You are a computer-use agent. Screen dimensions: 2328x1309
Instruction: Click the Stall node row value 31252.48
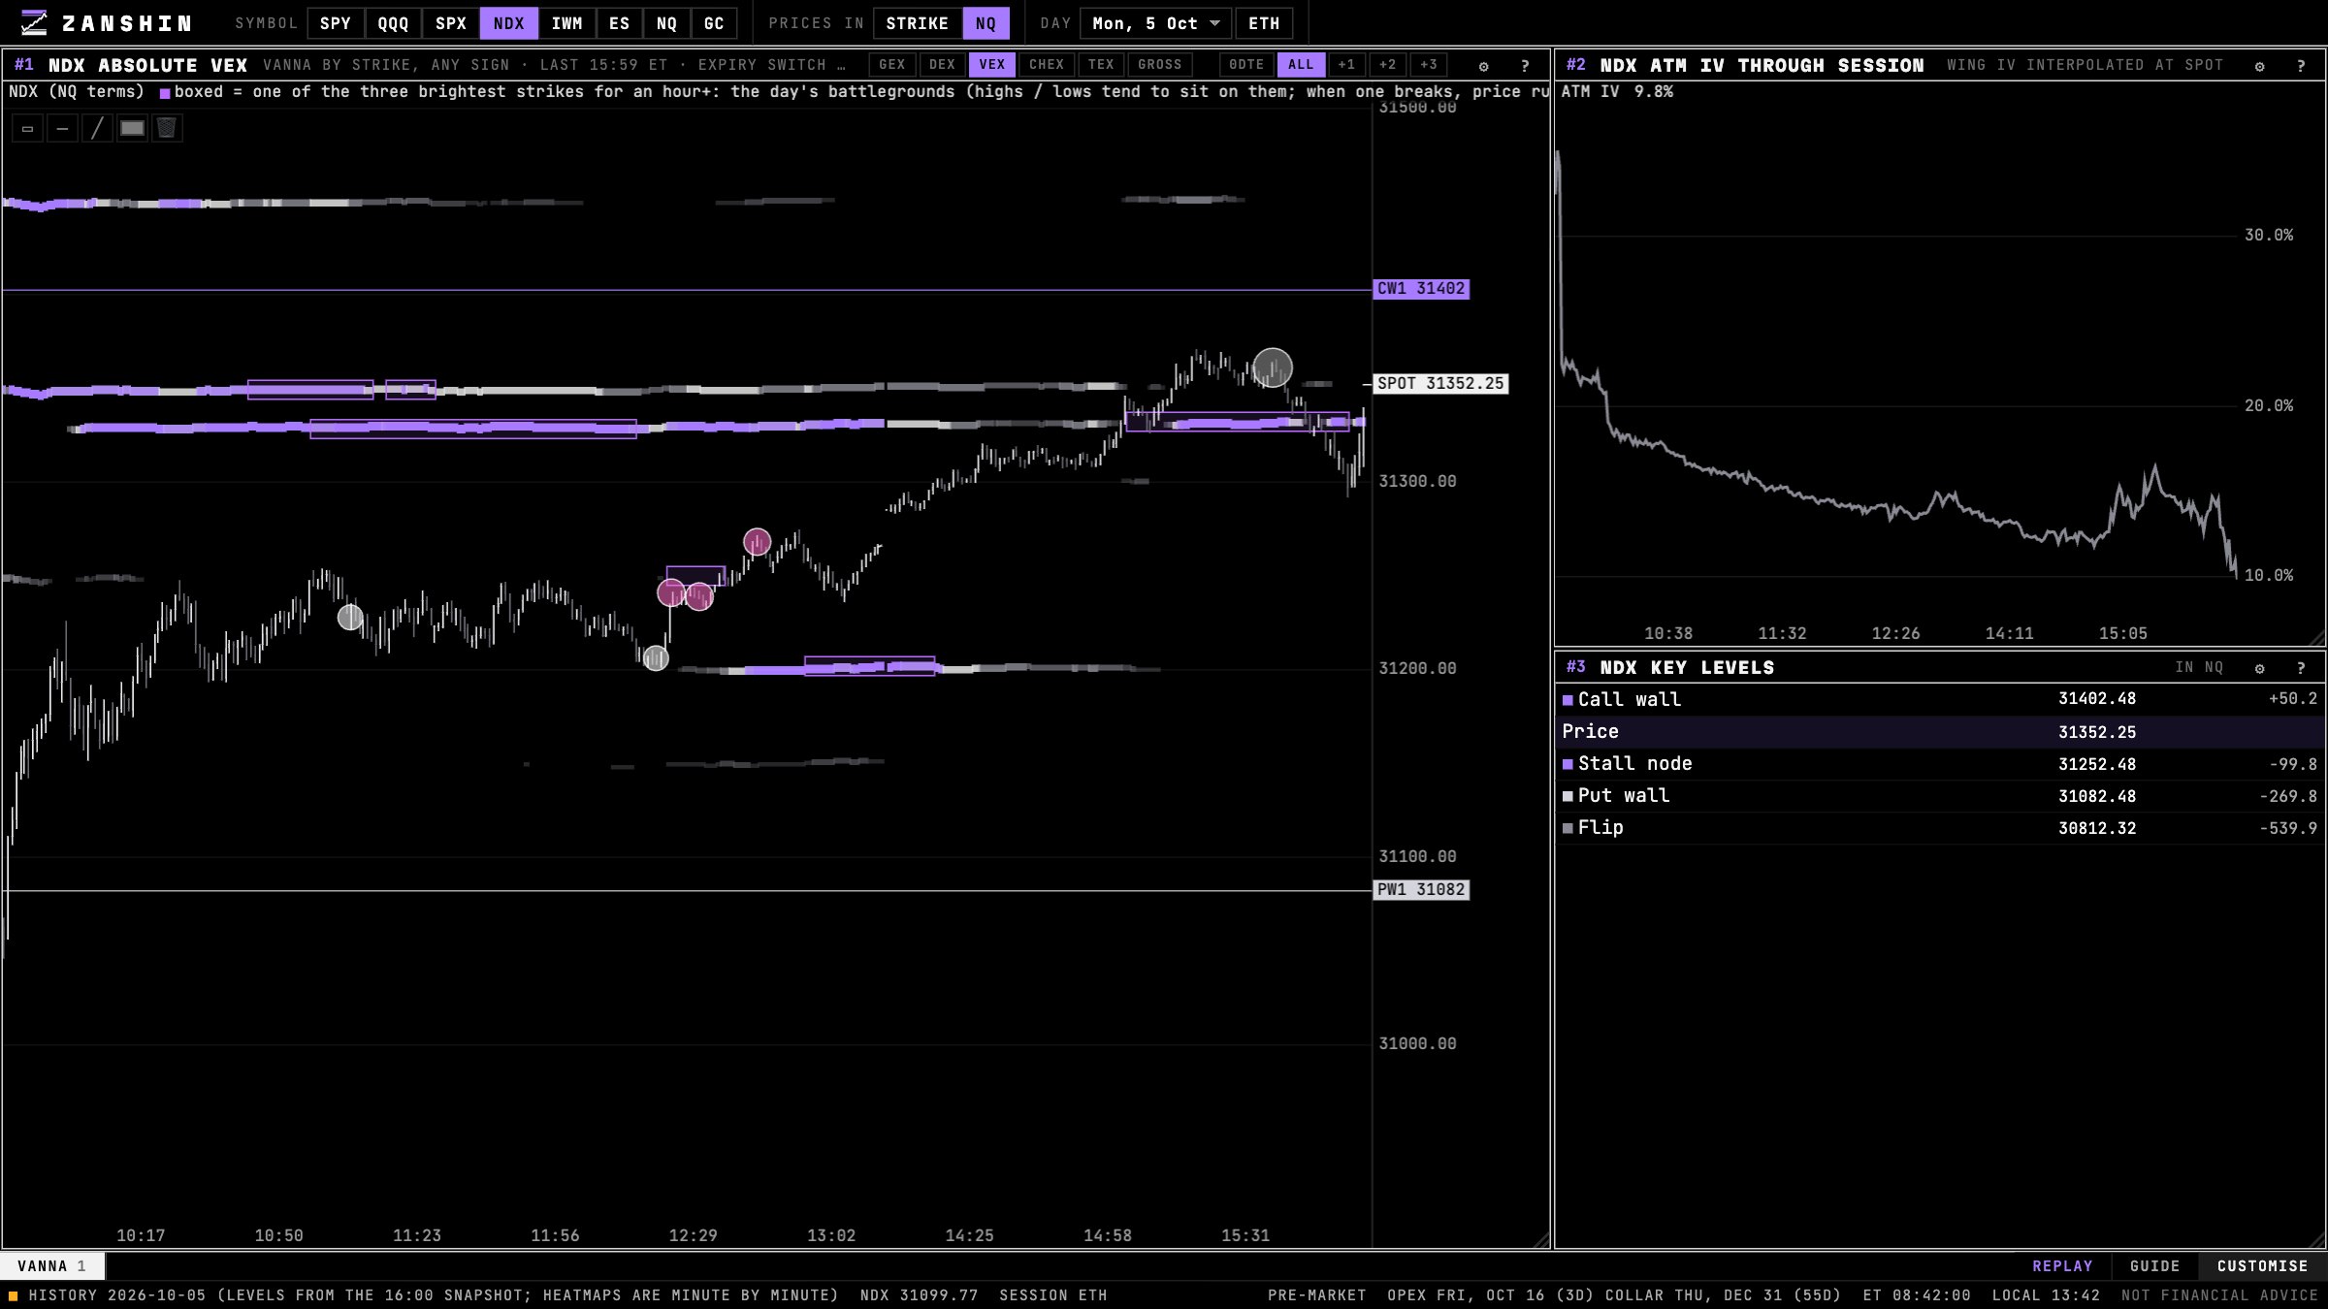click(2097, 764)
